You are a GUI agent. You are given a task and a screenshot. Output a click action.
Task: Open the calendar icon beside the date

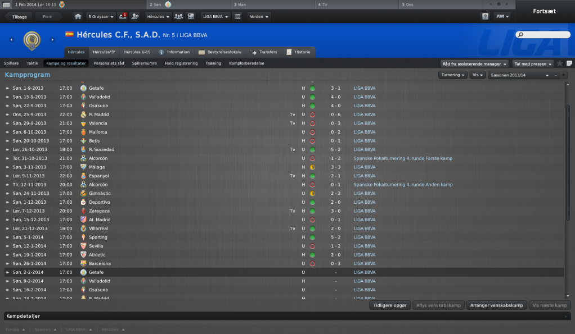6,4
